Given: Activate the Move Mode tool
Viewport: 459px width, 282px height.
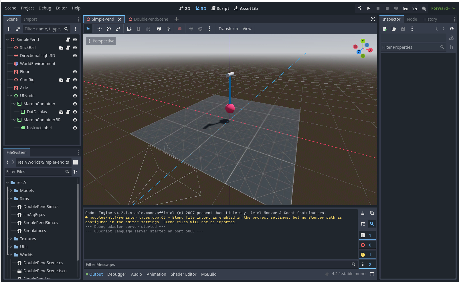Looking at the screenshot, I should [x=100, y=29].
